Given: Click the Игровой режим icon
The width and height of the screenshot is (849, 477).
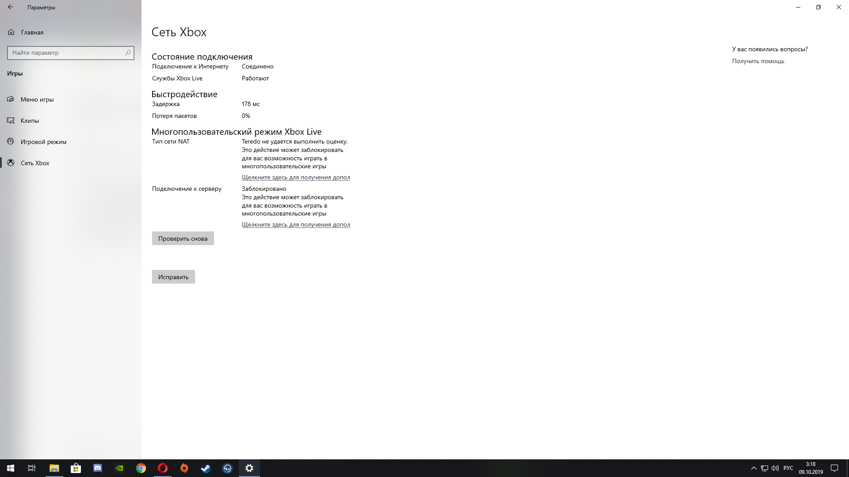Looking at the screenshot, I should (11, 142).
